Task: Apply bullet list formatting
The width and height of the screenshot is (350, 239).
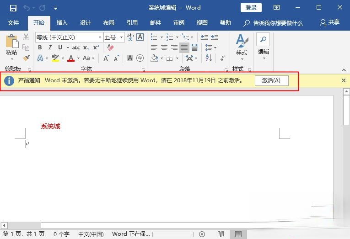Action: point(154,37)
